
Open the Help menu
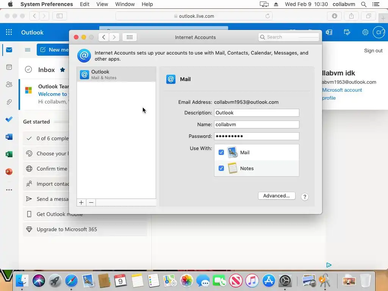click(x=147, y=4)
